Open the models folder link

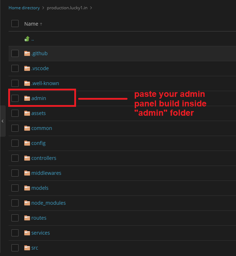point(40,188)
